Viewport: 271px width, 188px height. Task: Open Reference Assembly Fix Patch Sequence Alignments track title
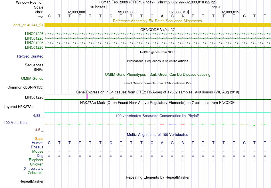(157, 21)
